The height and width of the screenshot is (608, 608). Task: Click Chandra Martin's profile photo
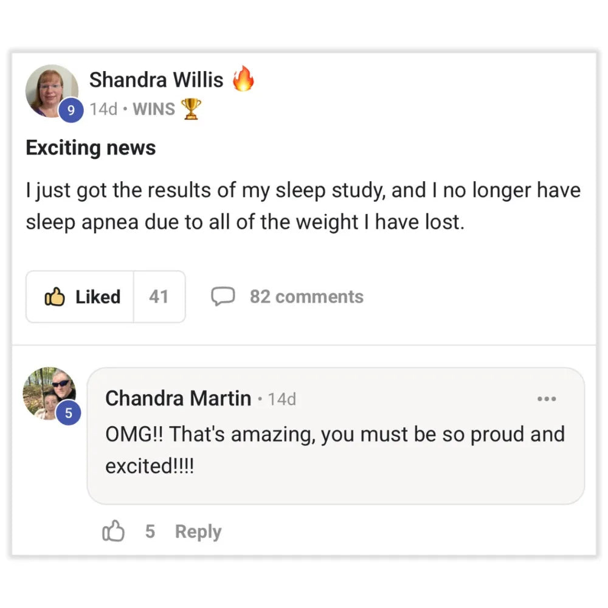click(x=49, y=392)
